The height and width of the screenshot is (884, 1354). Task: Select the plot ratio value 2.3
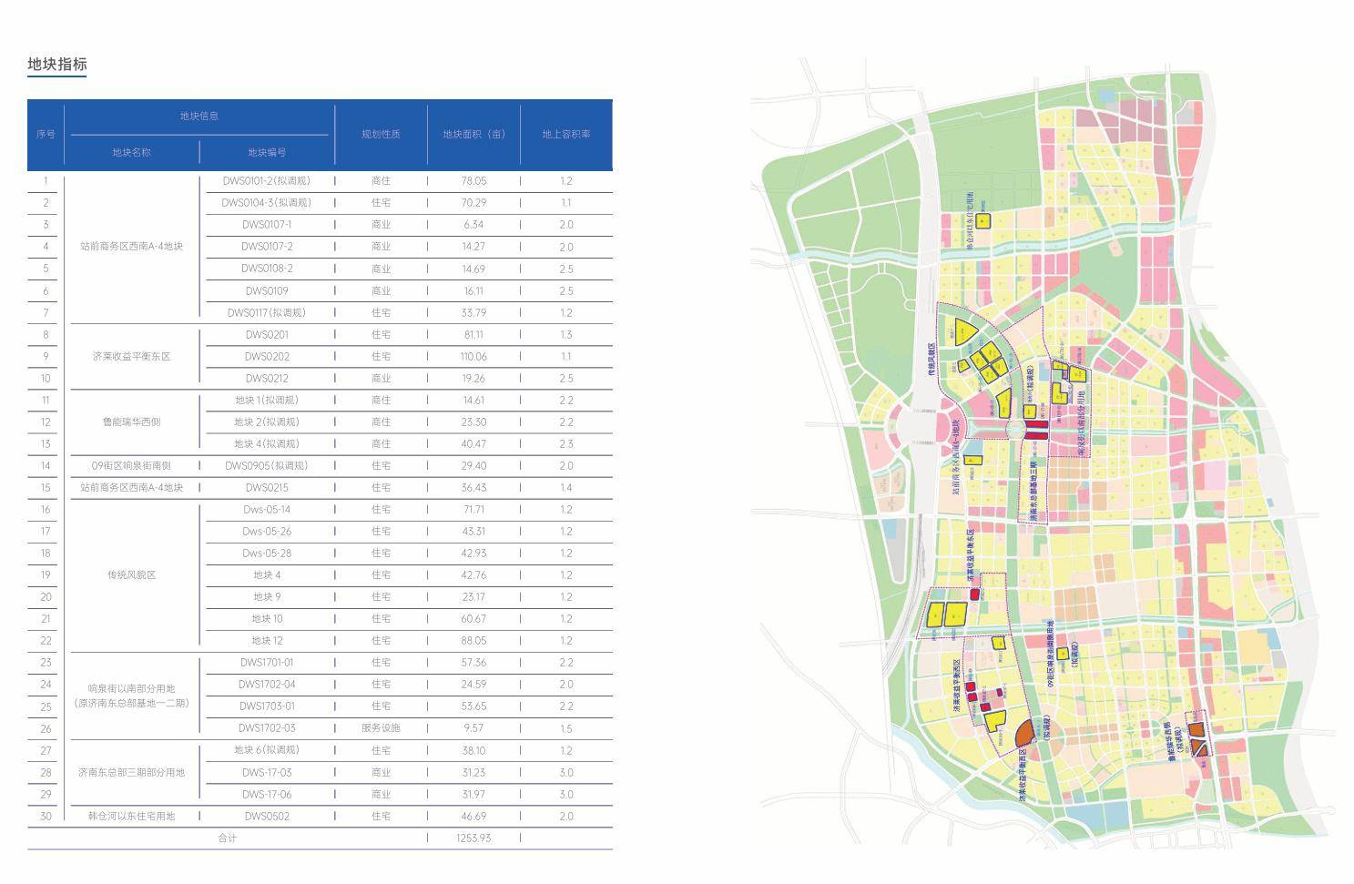(566, 443)
